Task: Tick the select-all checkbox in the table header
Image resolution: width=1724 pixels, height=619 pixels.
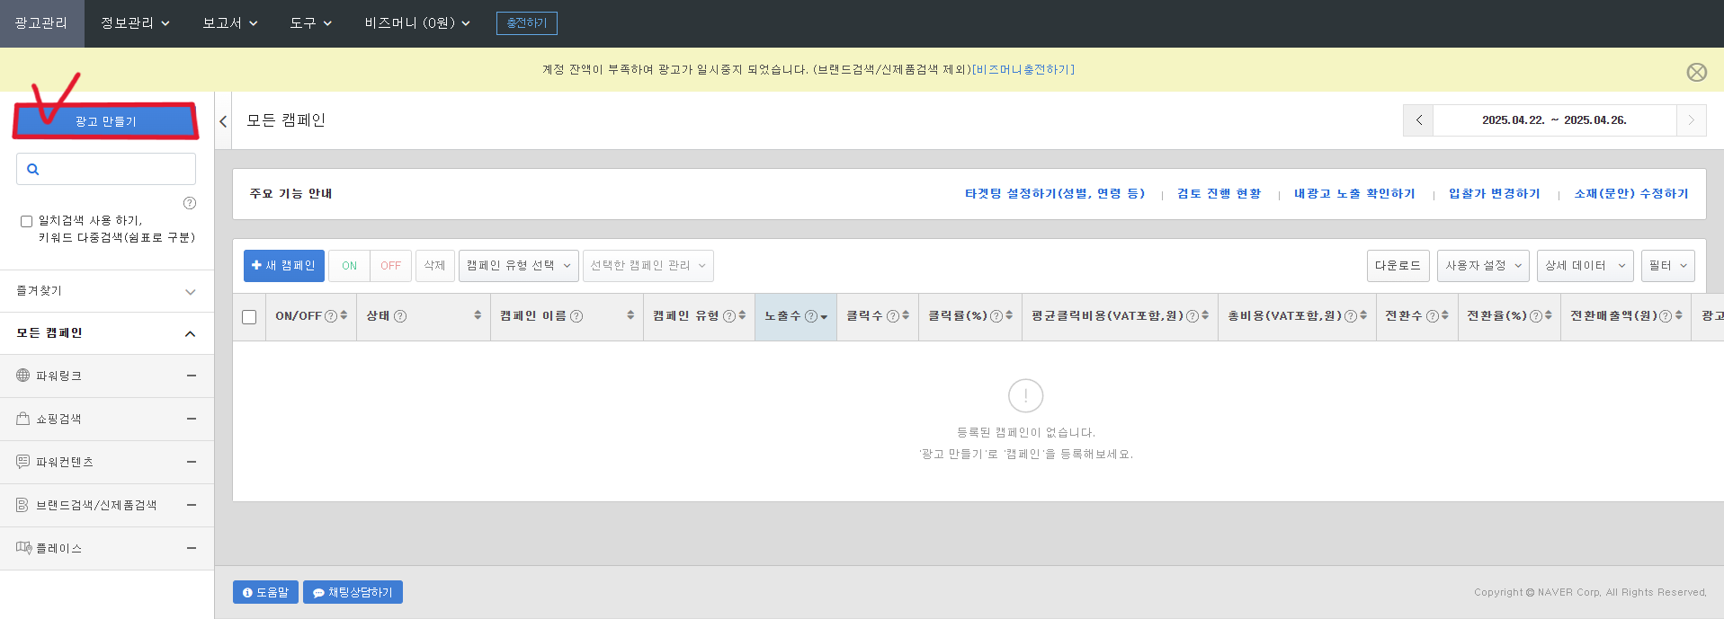Action: 249,317
